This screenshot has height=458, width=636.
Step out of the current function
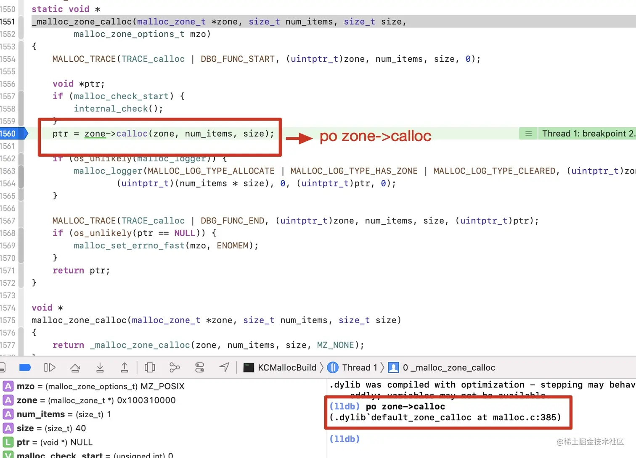(125, 367)
